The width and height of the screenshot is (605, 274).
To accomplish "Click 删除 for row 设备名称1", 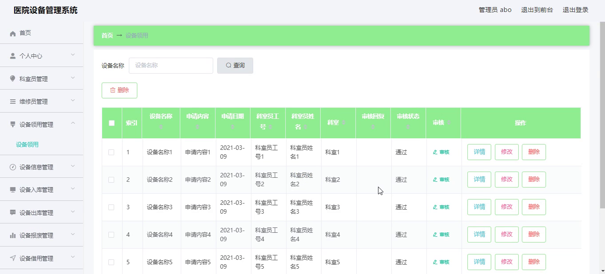I will (534, 152).
